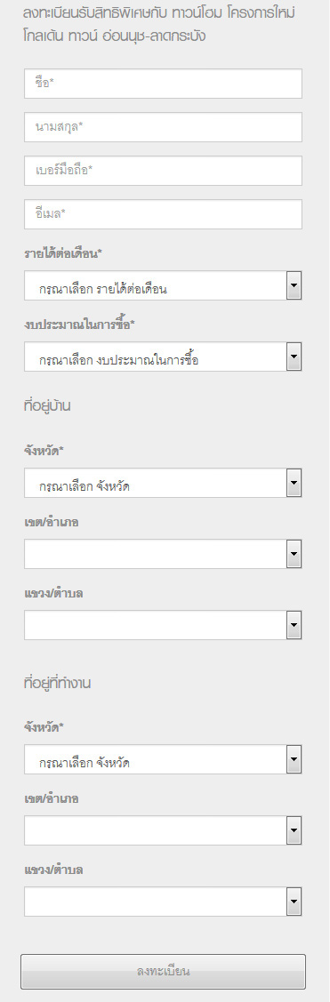The height and width of the screenshot is (1002, 330).
Task: Click the งบประมาณในการซื้อ* field label
Action: [x=79, y=325]
